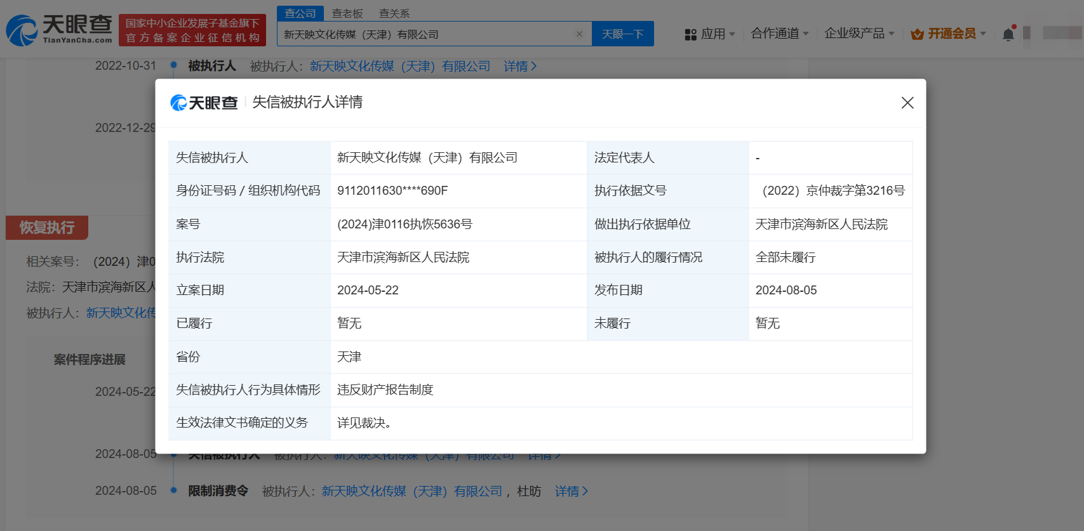Image resolution: width=1084 pixels, height=531 pixels.
Task: Click the red 国家中小企业发展子基金 banner
Action: [x=192, y=30]
